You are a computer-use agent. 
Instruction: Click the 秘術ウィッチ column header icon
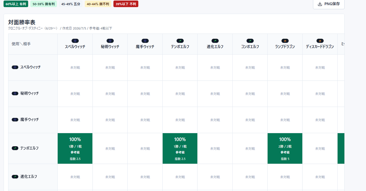tap(110, 41)
